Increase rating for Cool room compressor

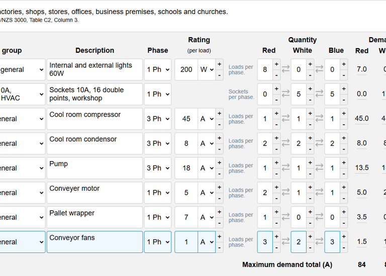tap(219, 113)
